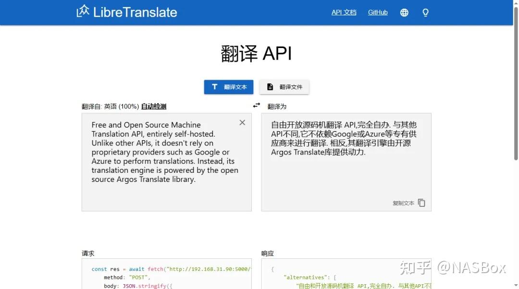Clear the source text using the X icon
Viewport: 519px width, 289px height.
pyautogui.click(x=242, y=122)
